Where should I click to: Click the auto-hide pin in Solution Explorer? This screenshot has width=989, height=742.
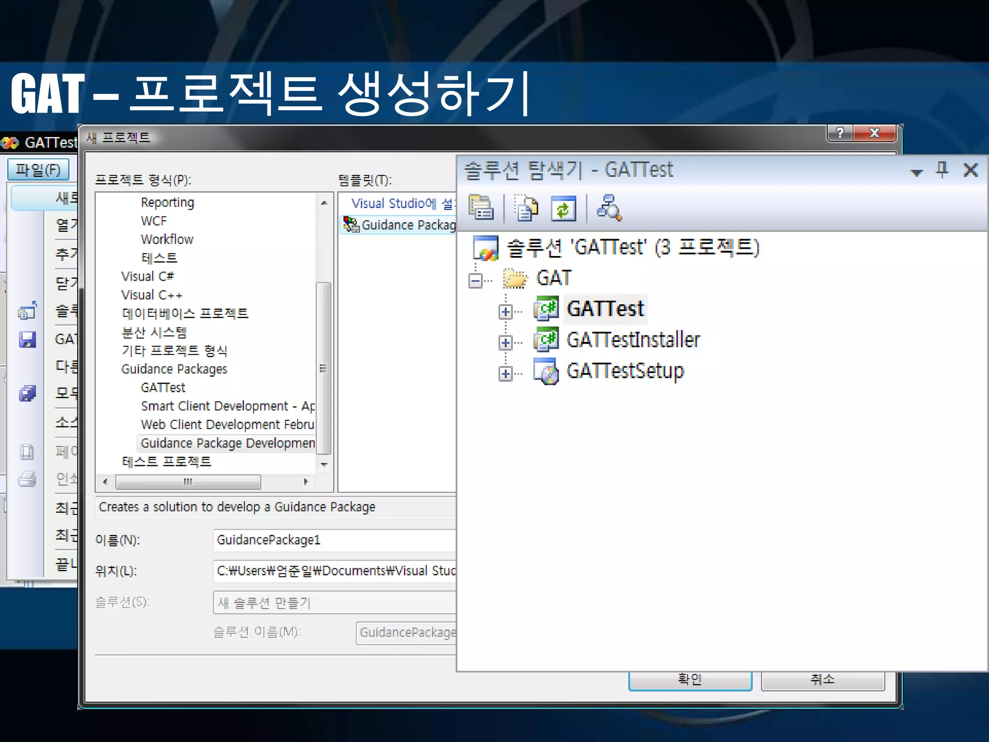[x=942, y=170]
